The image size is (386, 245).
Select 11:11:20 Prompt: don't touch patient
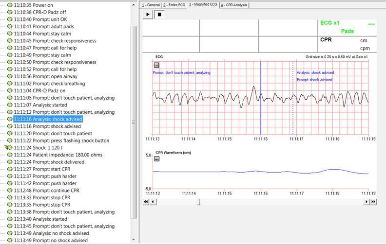pyautogui.click(x=53, y=133)
